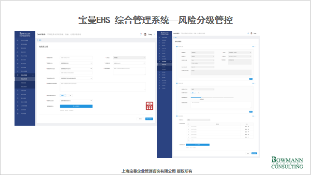Viewport: 311px width, 175px height.
Task: Select the unchecked radio option in left form
Action: [70, 95]
